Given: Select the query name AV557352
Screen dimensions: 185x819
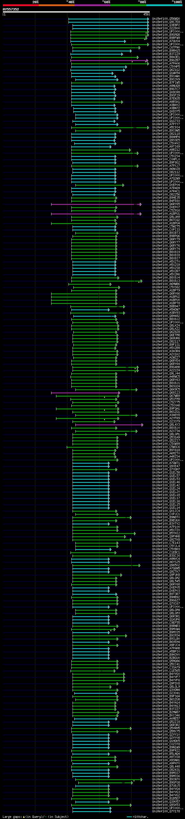Looking at the screenshot, I should click(11, 9).
